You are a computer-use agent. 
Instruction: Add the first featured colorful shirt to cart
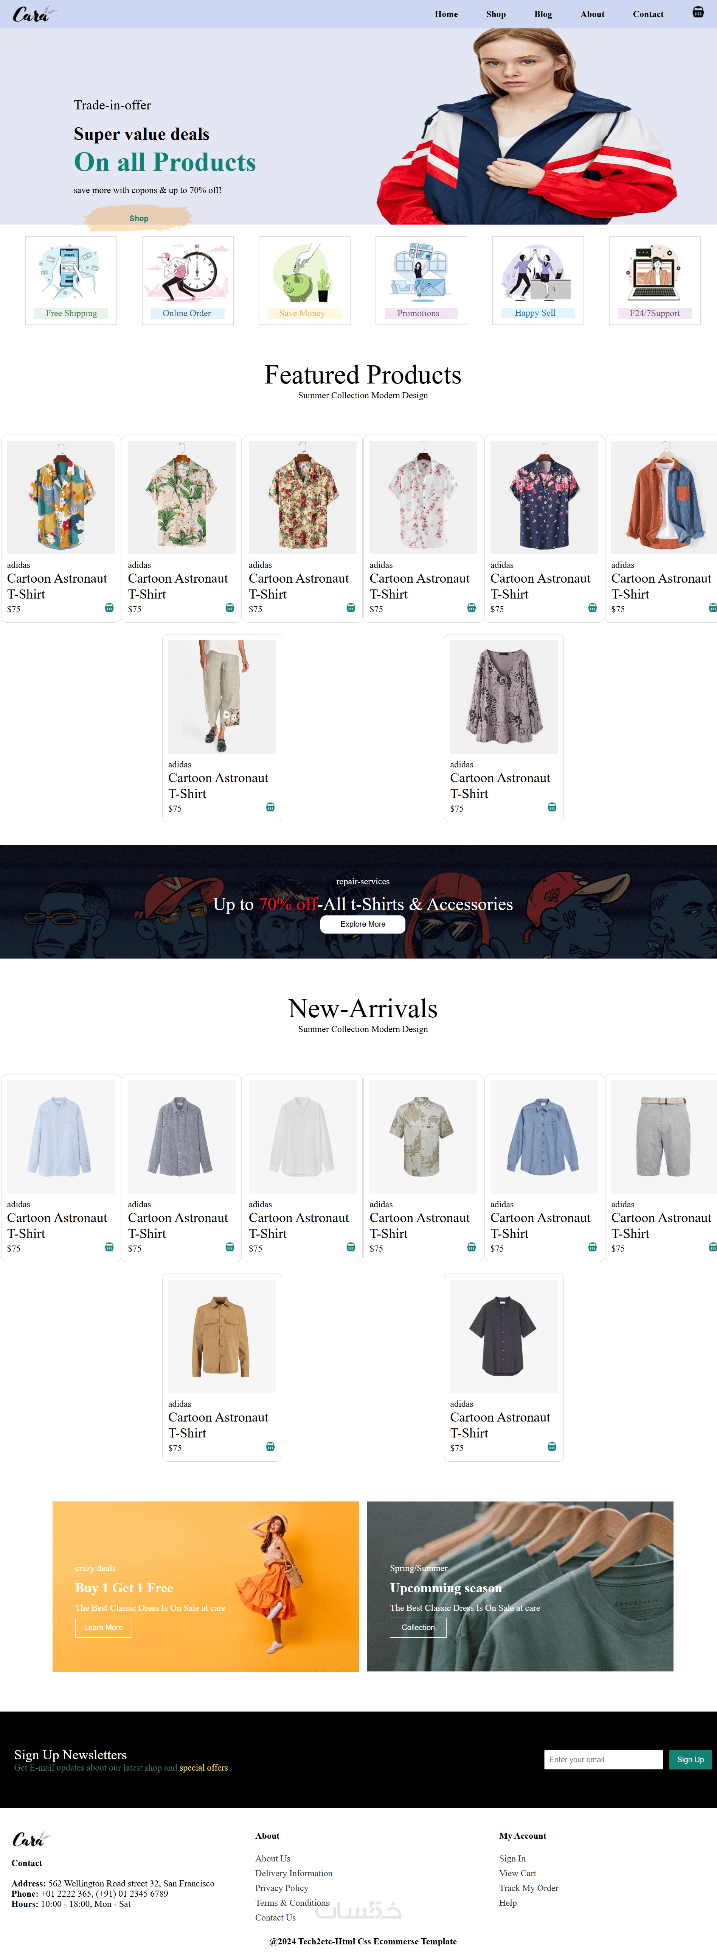109,608
